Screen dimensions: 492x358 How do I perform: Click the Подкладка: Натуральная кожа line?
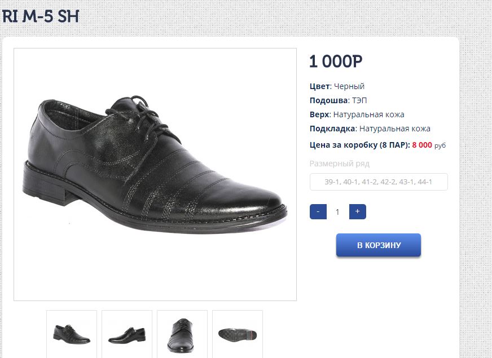(370, 129)
